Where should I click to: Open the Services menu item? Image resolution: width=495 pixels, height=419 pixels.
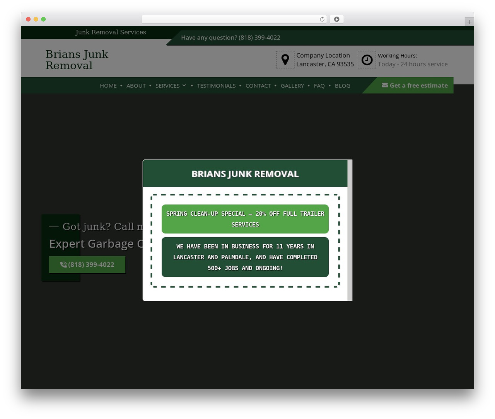click(167, 86)
